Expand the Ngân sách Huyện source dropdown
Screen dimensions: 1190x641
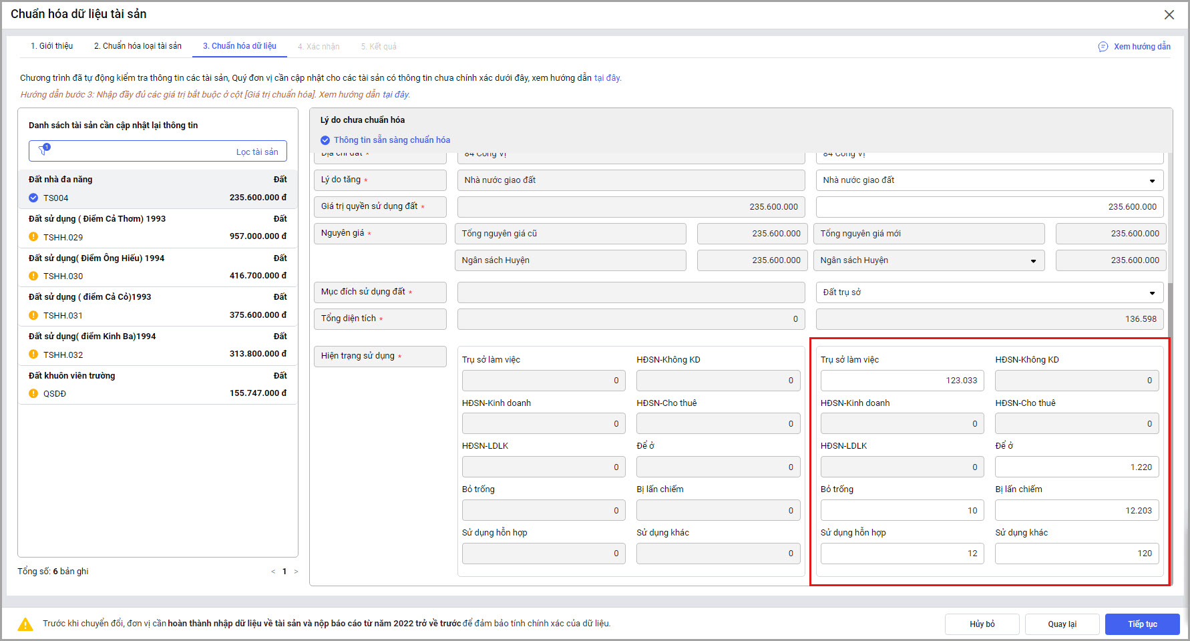(x=1033, y=261)
